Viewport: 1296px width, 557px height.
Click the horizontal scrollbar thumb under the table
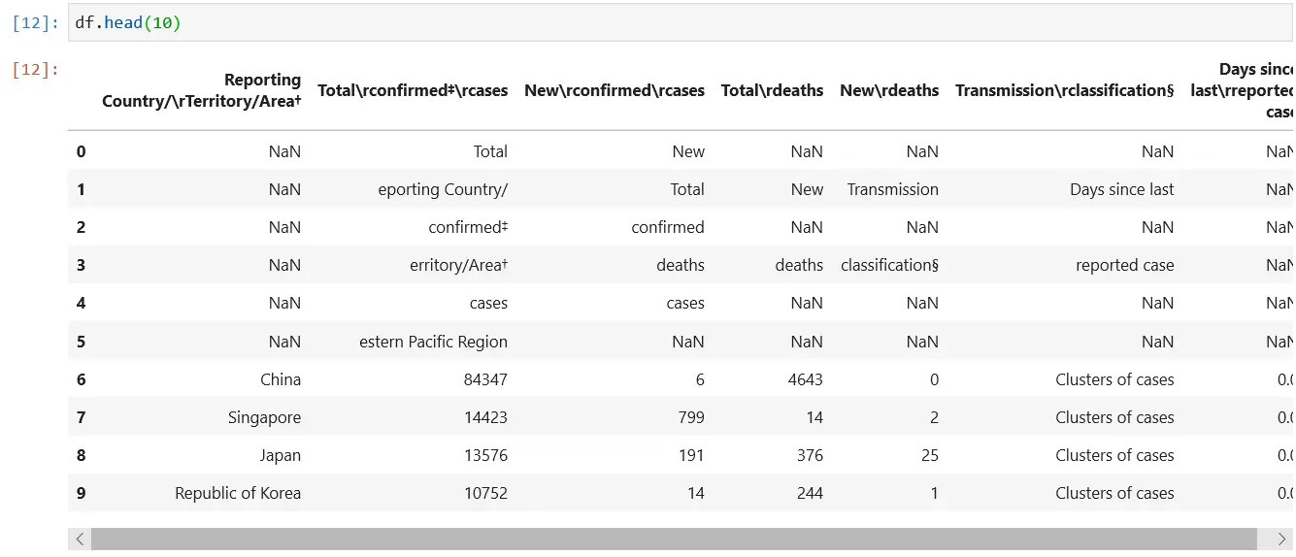coord(670,540)
